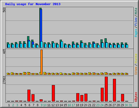Click the Files legend label
Viewport: 139px width, 108px height.
coord(136,22)
